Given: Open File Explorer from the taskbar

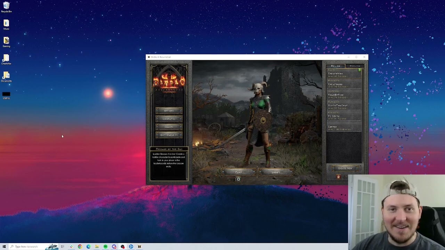Looking at the screenshot, I should tap(97, 247).
